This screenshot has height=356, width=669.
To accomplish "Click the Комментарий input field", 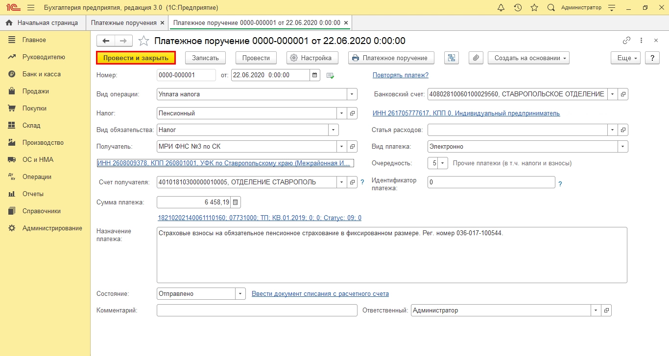I will (x=257, y=311).
